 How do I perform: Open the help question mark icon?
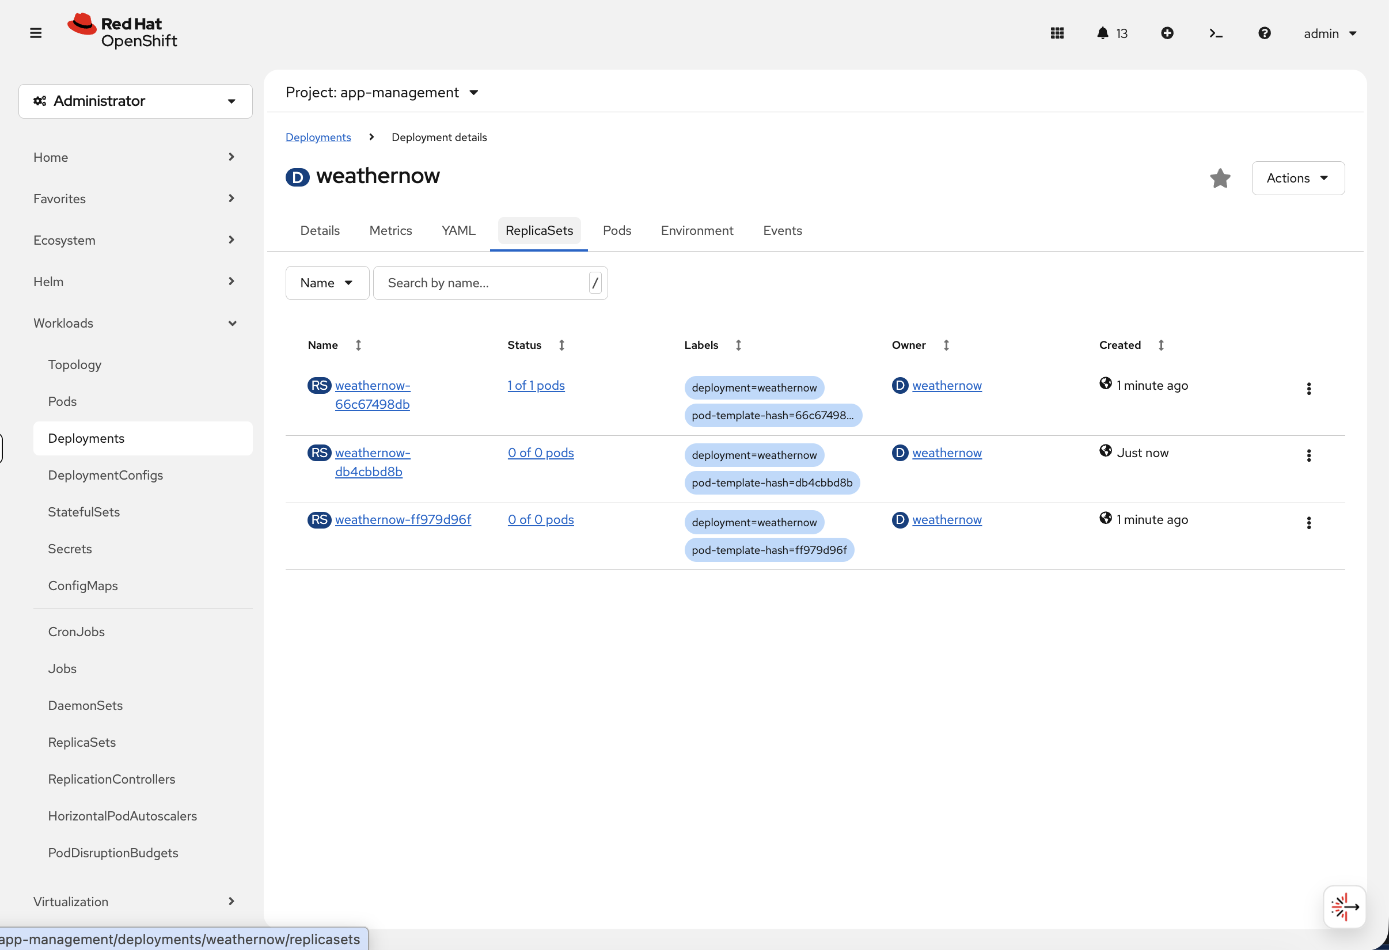point(1264,33)
